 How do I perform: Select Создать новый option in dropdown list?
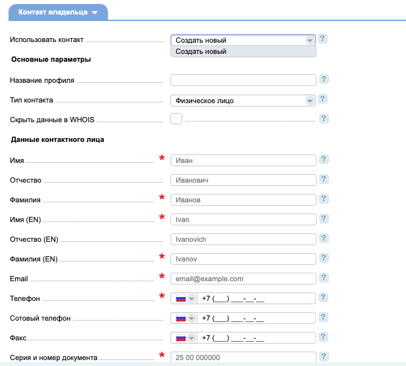[243, 51]
